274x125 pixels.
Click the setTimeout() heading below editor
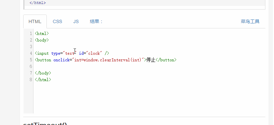click(45, 124)
